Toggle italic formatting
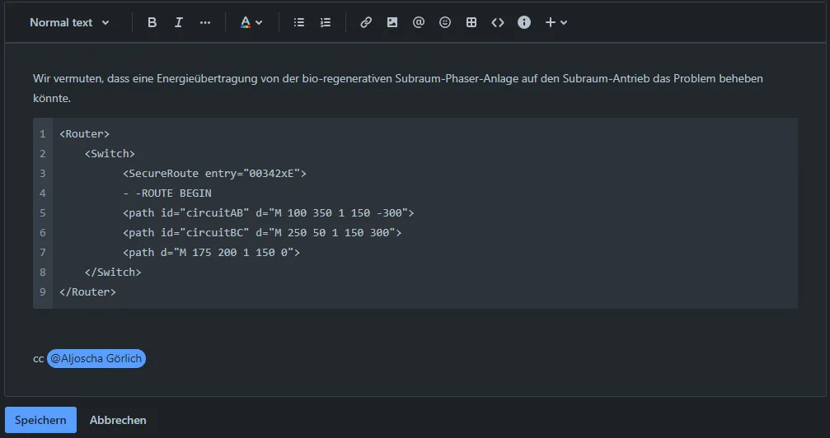The height and width of the screenshot is (438, 830). click(x=178, y=22)
